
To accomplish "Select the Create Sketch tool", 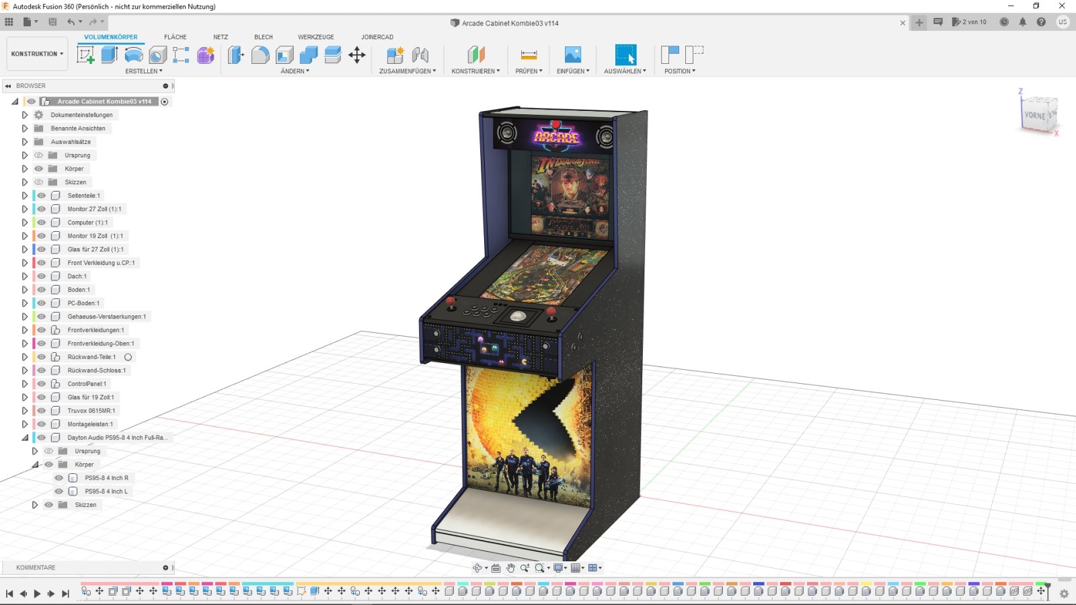I will coord(85,55).
